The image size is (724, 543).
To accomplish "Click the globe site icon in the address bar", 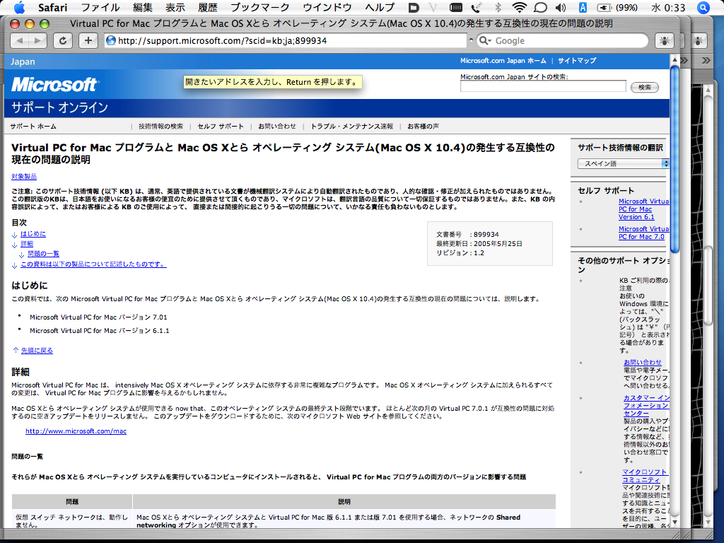I will 111,40.
